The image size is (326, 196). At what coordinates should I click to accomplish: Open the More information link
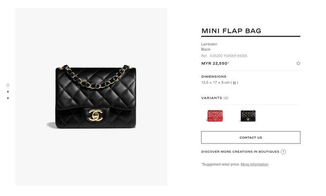coord(254,164)
